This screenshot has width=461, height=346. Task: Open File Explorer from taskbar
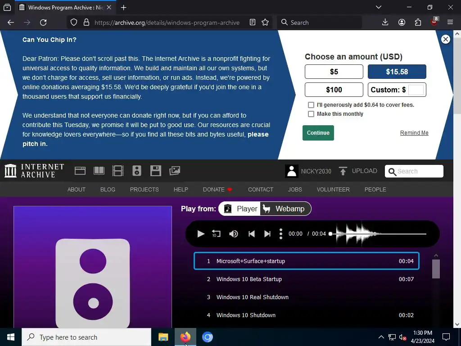point(163,337)
